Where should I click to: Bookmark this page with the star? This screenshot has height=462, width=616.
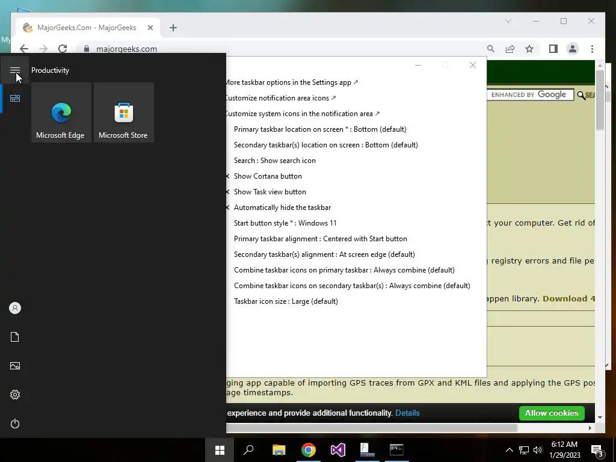[529, 49]
